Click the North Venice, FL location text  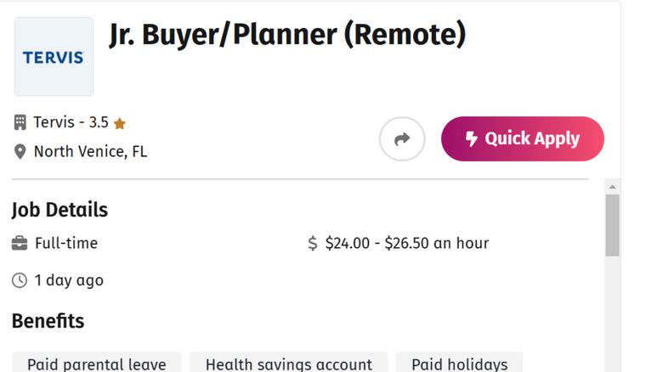[x=90, y=152]
